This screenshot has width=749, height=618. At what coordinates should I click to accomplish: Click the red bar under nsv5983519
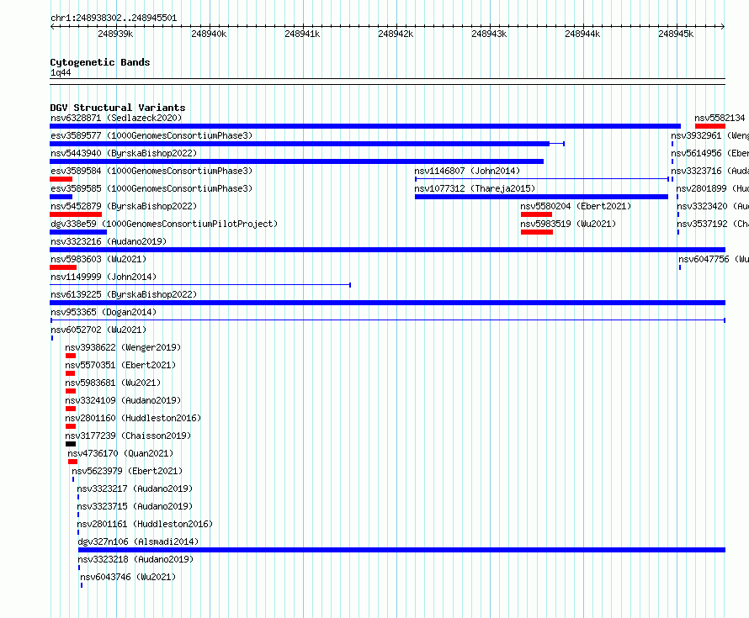pos(537,232)
